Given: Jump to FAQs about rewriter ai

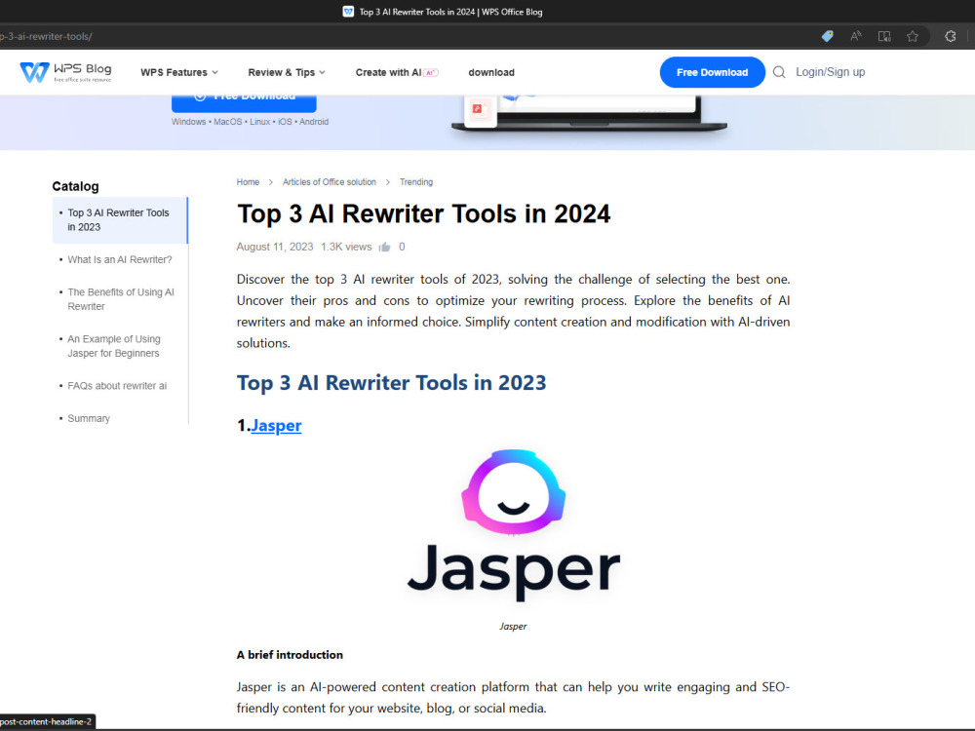Looking at the screenshot, I should (117, 386).
